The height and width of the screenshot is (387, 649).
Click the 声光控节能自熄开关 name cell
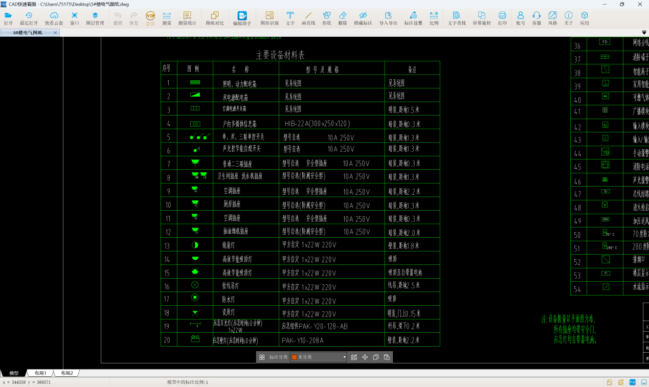pos(241,149)
